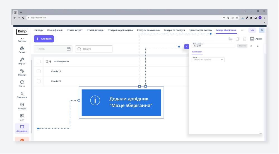The height and width of the screenshot is (154, 279).
Task: Open the Фінанси sidebar section
Action: 22,72
